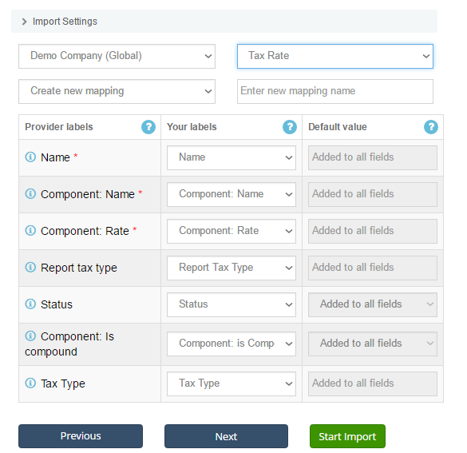Click info icon next to Report tax type

click(x=30, y=268)
